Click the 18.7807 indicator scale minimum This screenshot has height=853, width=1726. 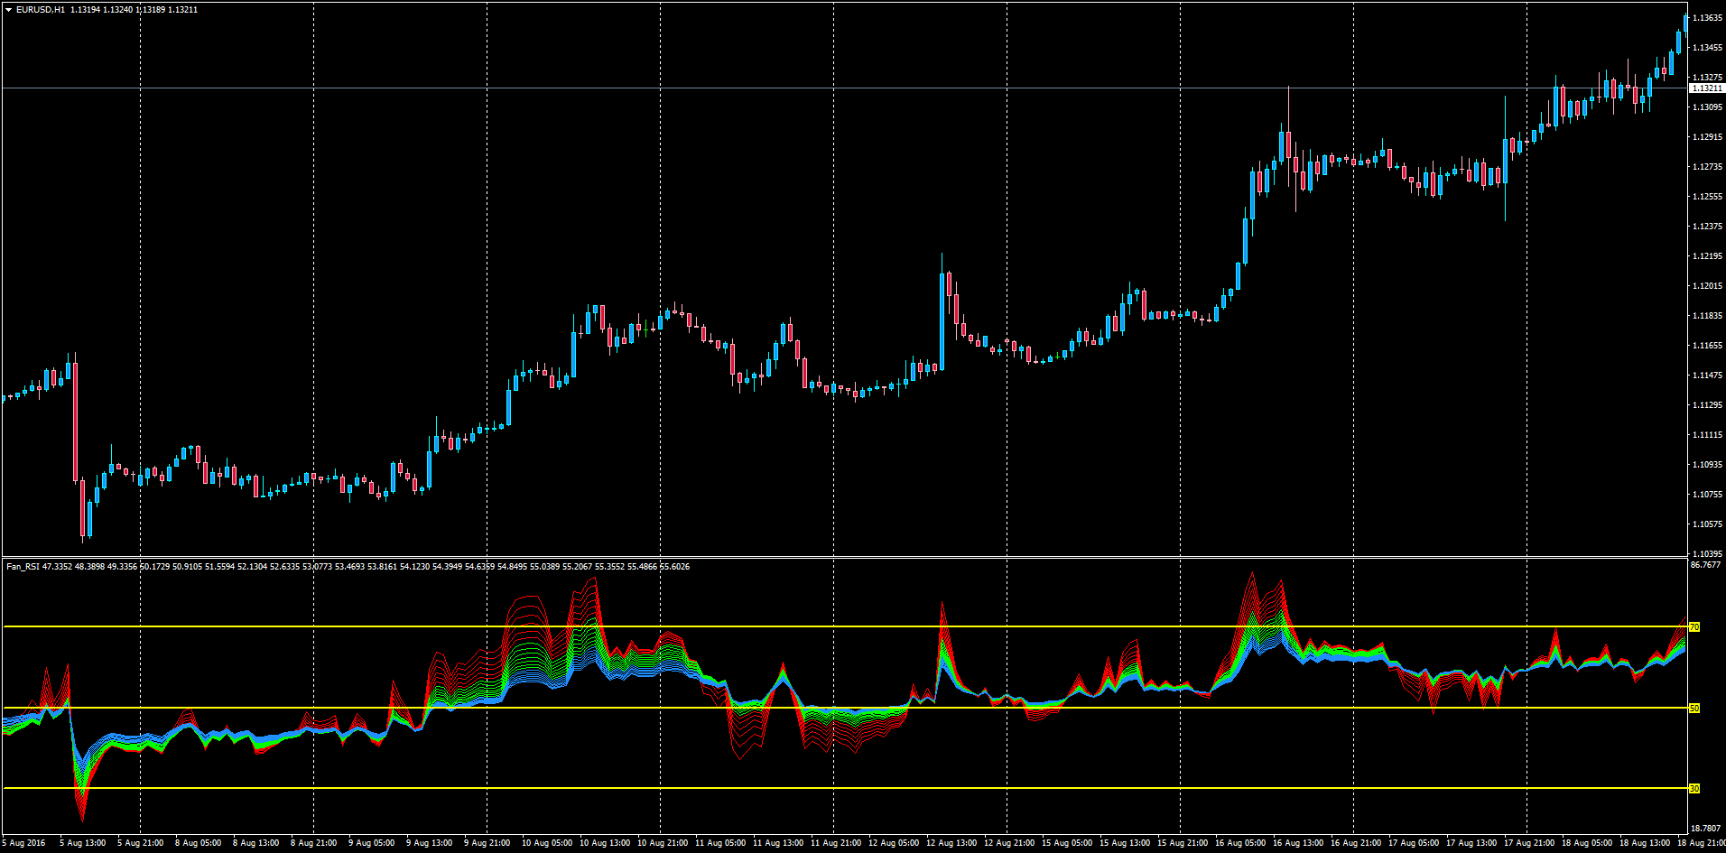click(x=1705, y=829)
